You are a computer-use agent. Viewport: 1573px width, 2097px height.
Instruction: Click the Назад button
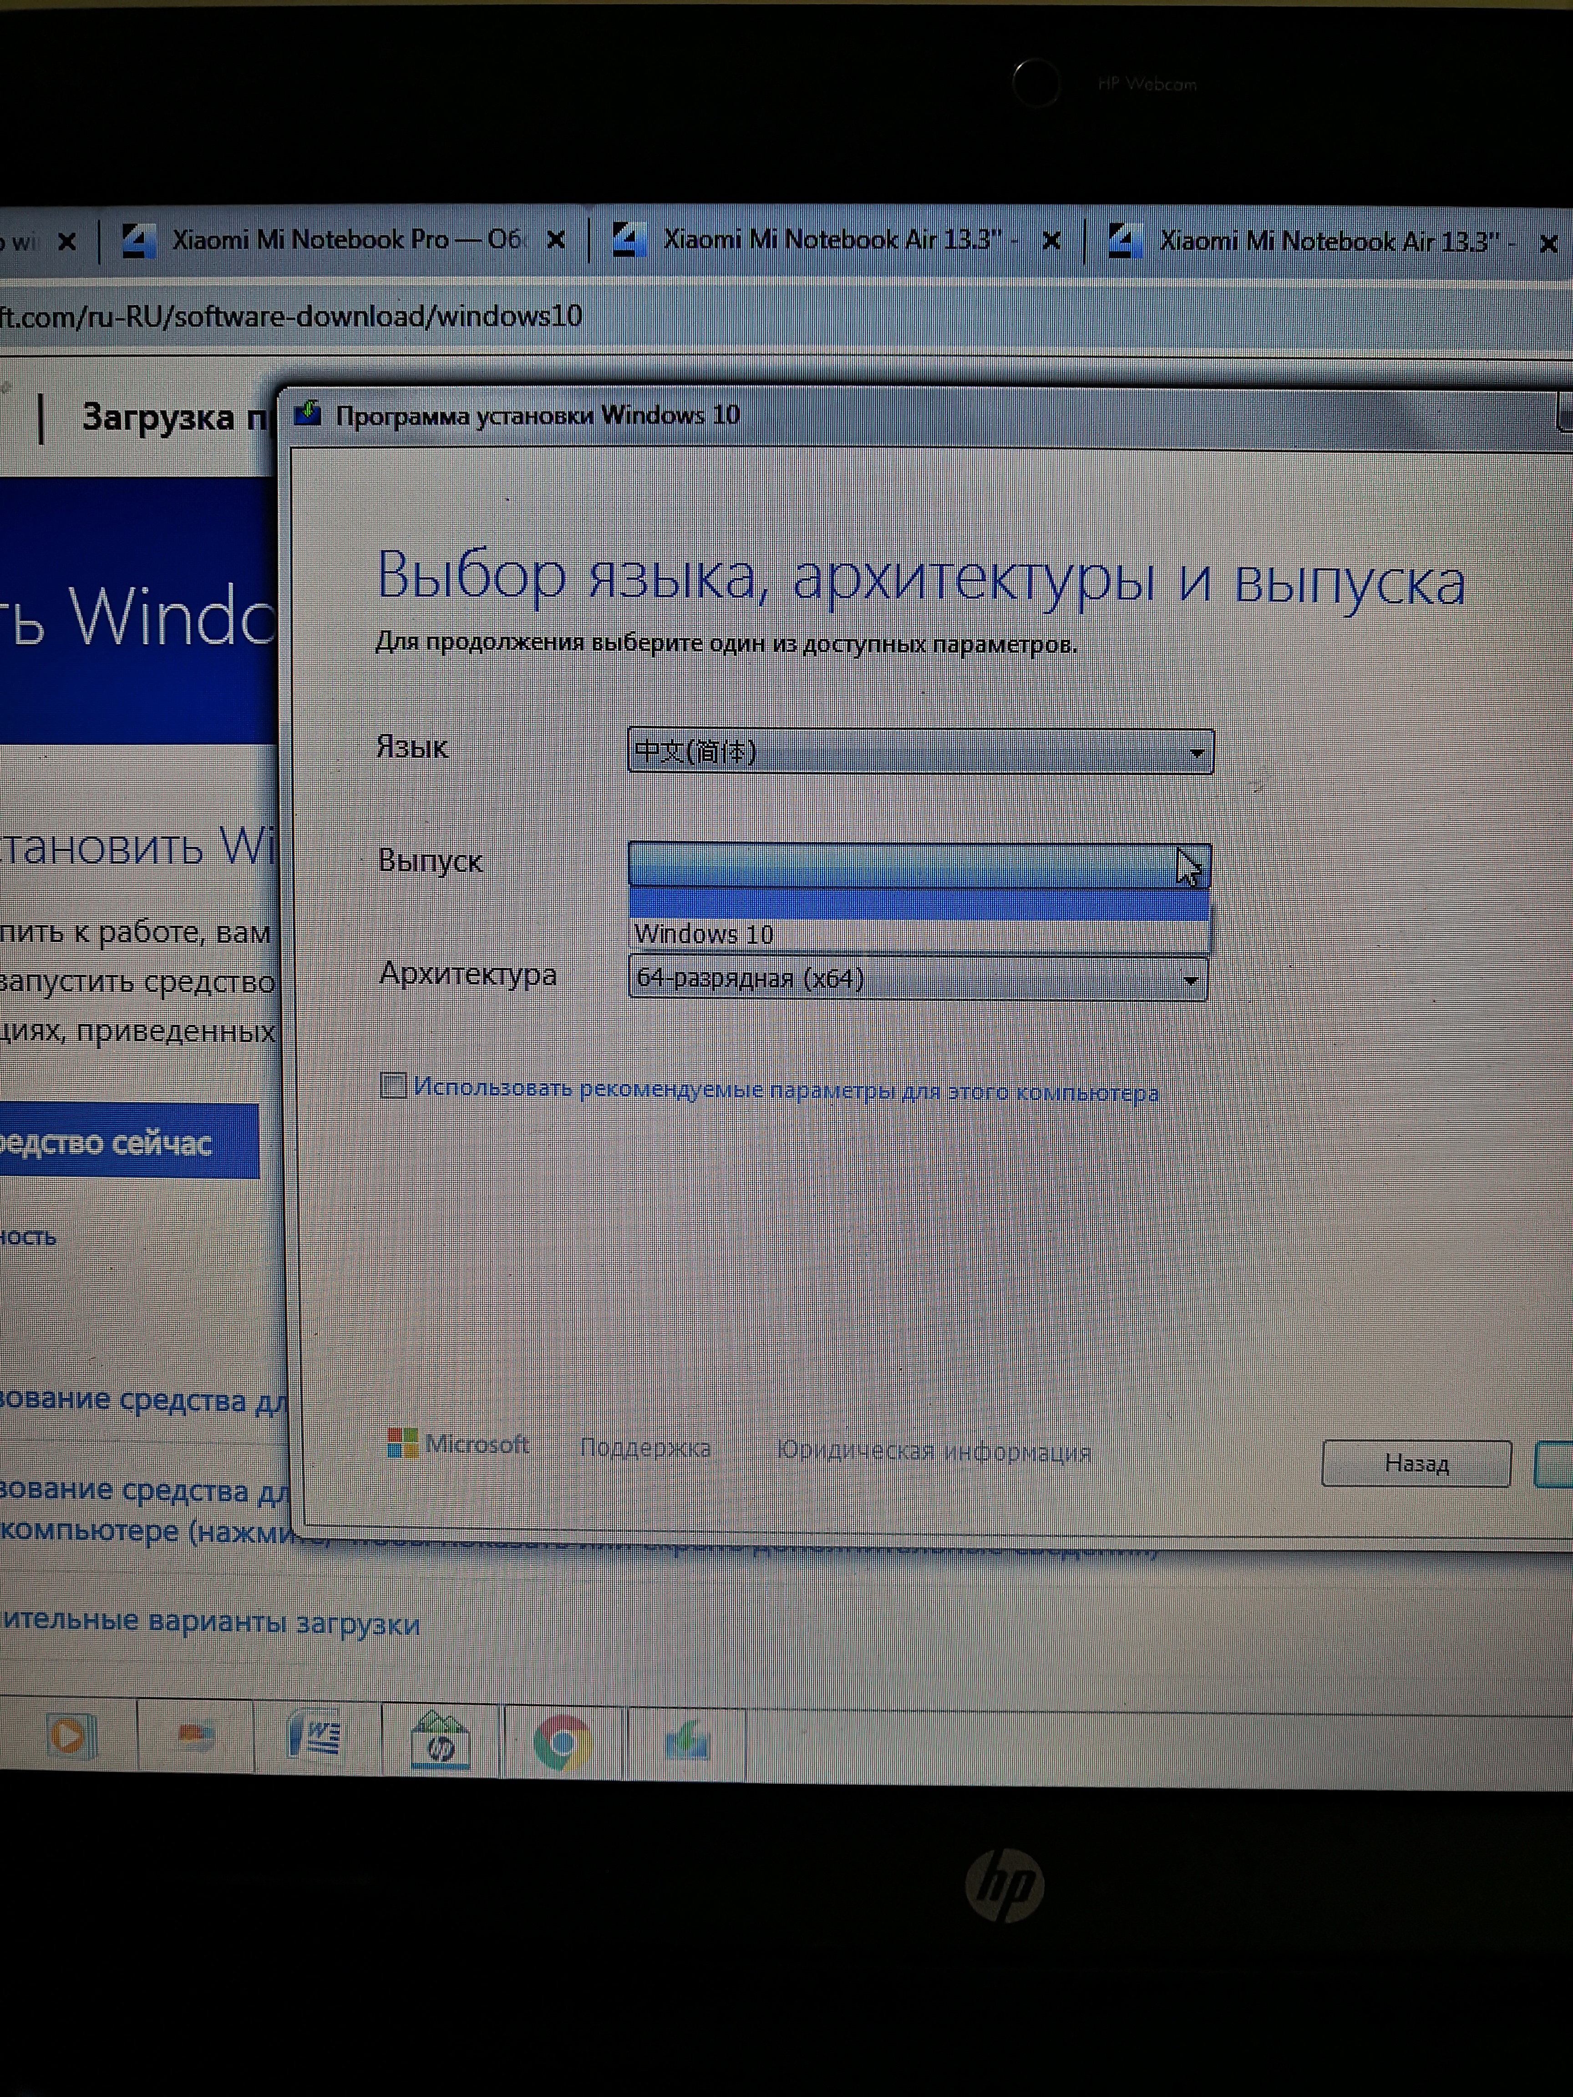click(x=1416, y=1464)
